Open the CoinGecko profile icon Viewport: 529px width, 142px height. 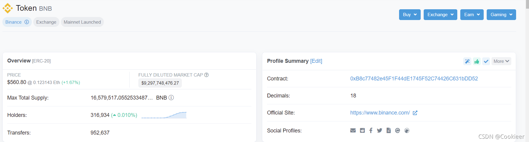[x=407, y=130]
